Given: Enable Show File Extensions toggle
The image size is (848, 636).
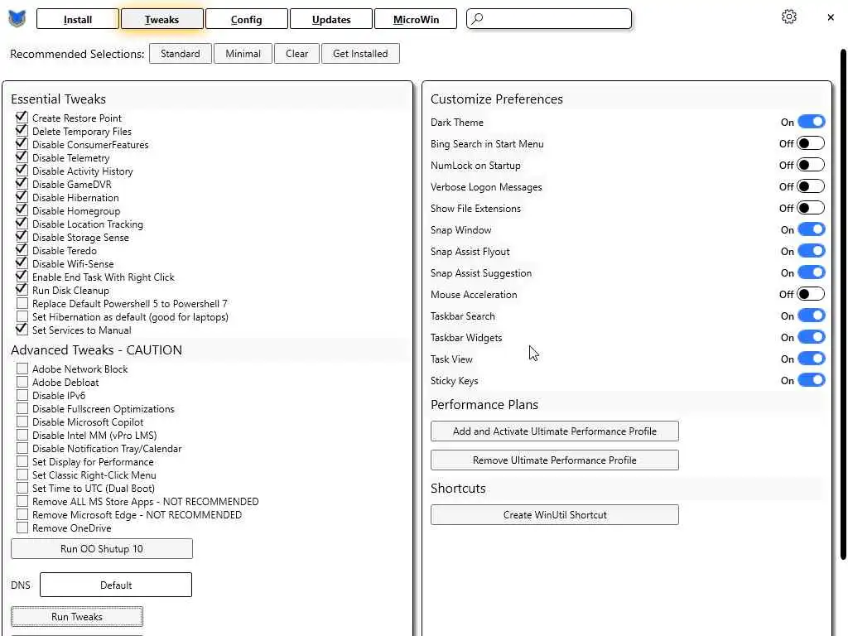Looking at the screenshot, I should pos(811,208).
